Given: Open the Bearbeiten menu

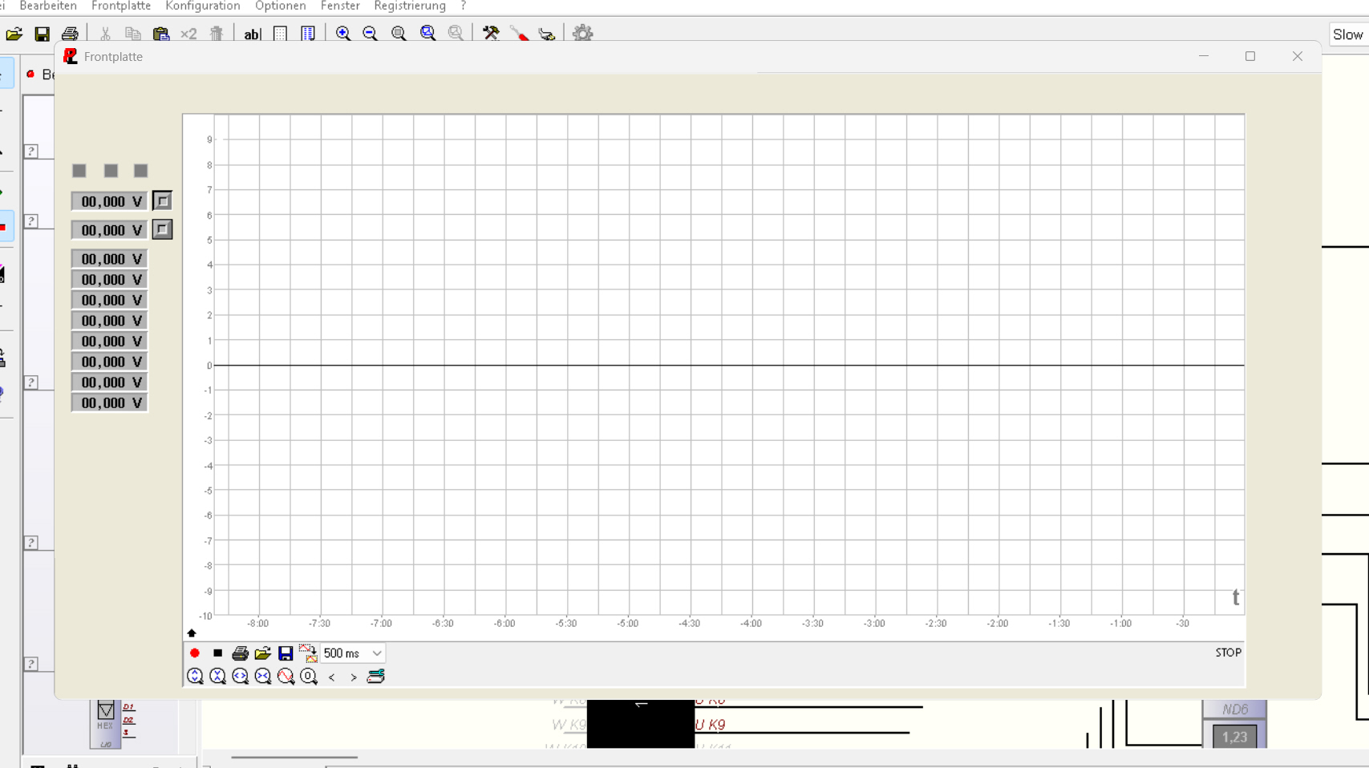Looking at the screenshot, I should [x=48, y=6].
